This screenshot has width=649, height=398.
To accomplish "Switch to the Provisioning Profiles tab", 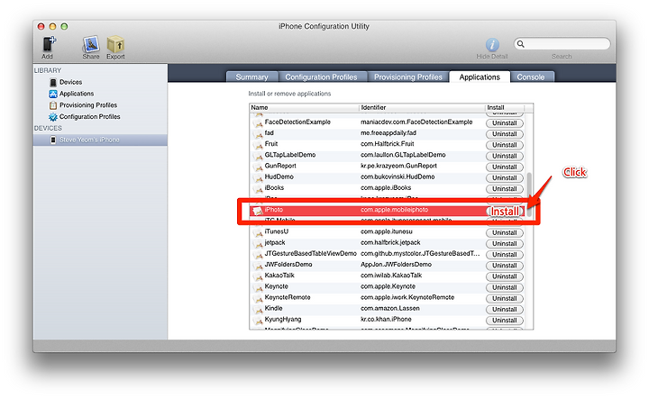I will (408, 77).
